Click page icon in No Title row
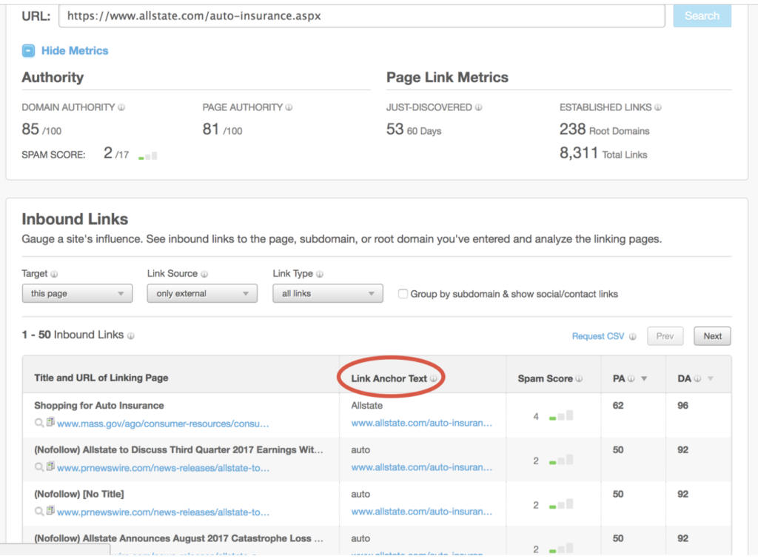Screen dimensions: 758x559 [x=50, y=511]
